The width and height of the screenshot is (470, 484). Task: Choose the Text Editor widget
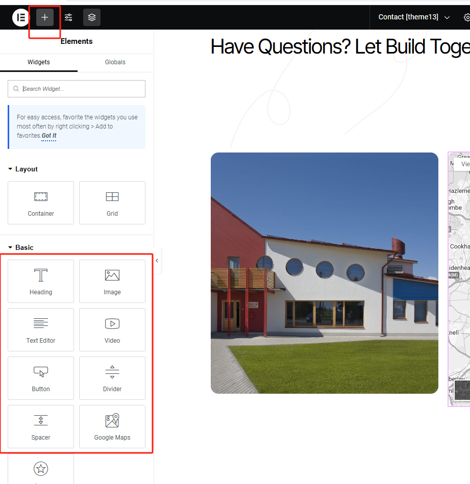click(x=41, y=329)
